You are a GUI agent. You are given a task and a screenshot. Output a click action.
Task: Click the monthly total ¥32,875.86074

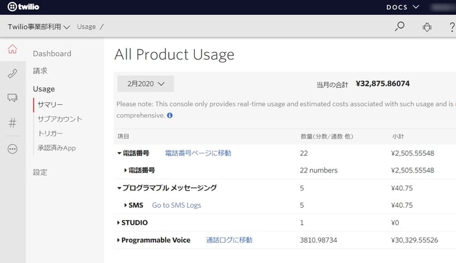pos(383,84)
